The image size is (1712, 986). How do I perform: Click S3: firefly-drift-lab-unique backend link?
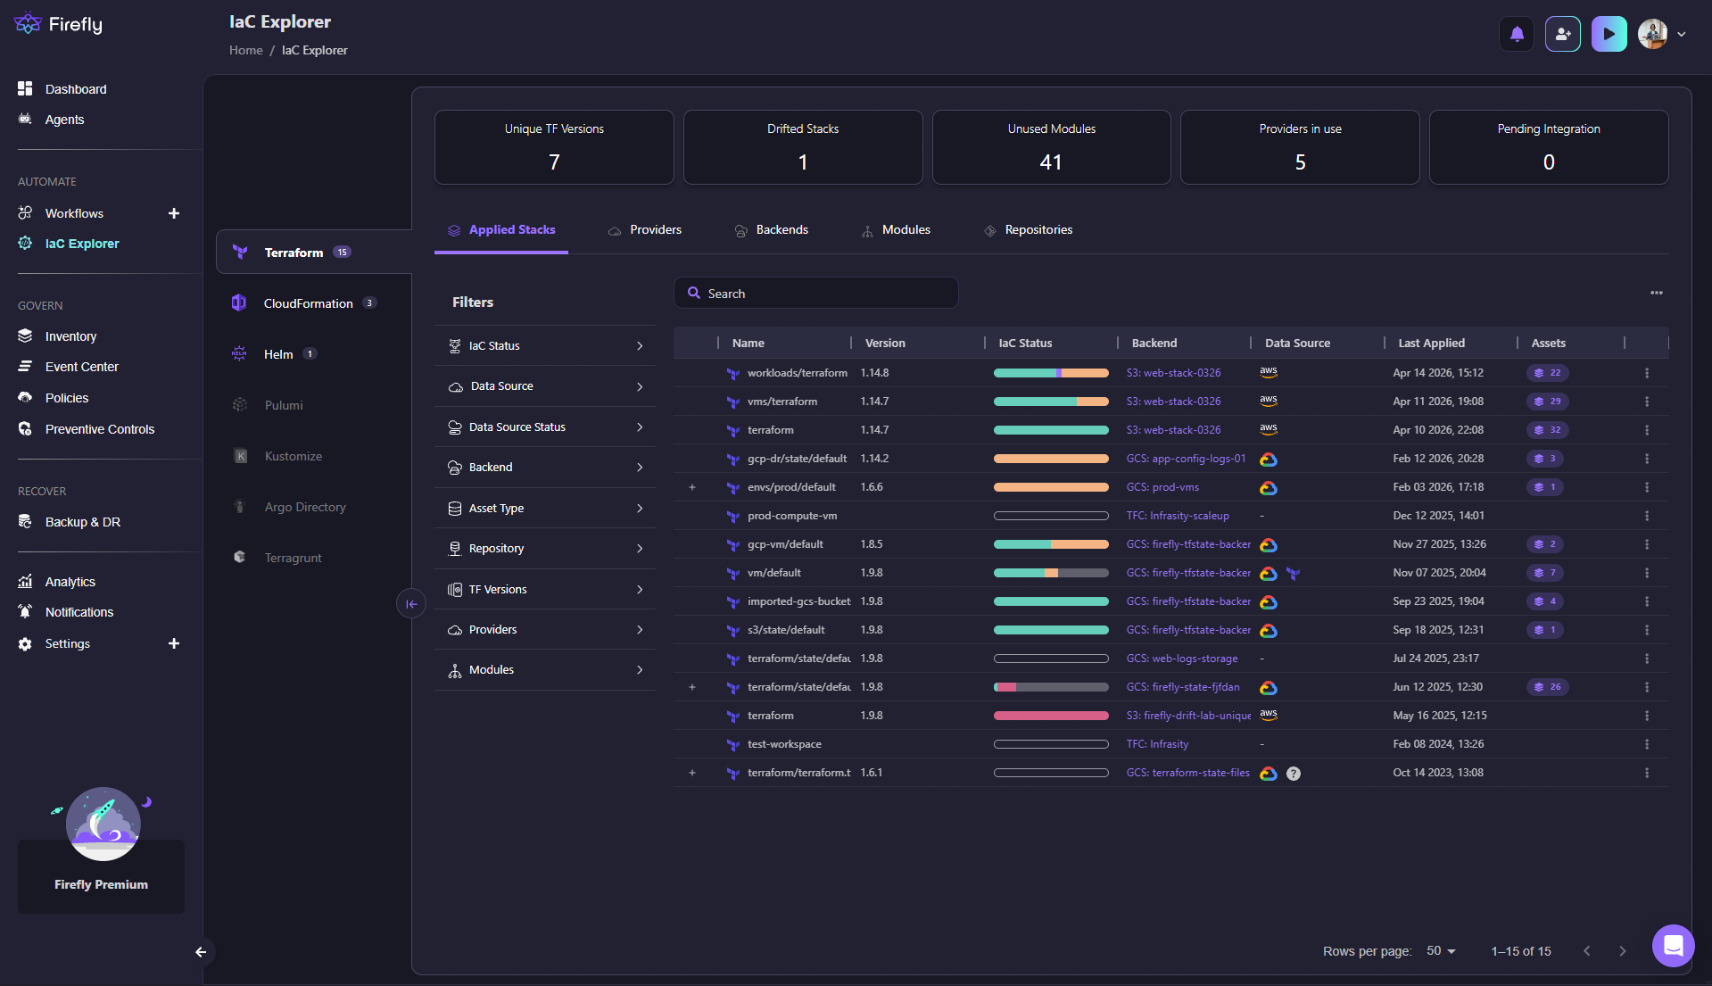pyautogui.click(x=1188, y=716)
